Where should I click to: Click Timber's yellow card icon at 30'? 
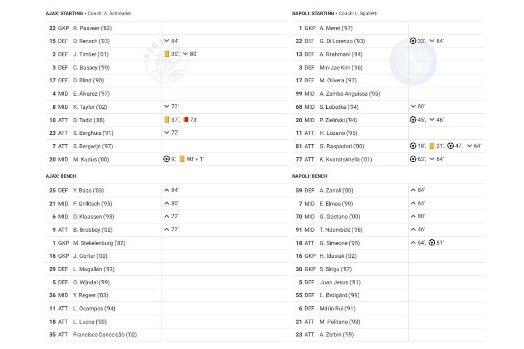[x=167, y=54]
